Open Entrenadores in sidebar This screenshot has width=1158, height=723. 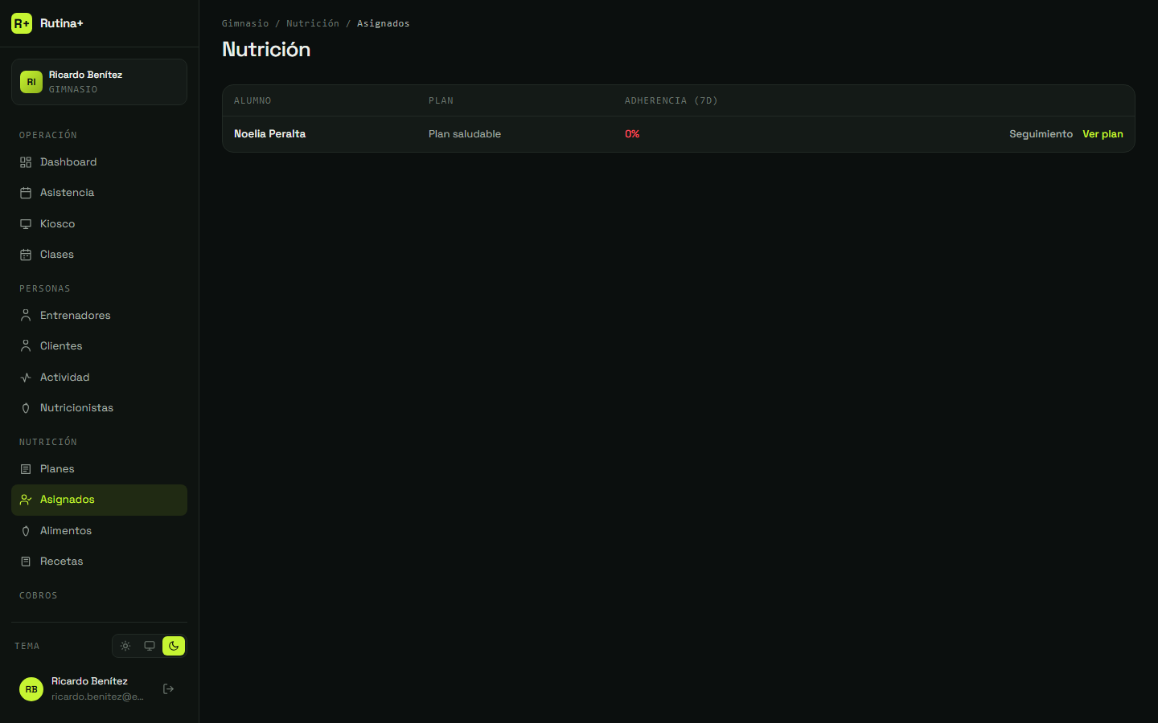(x=99, y=316)
